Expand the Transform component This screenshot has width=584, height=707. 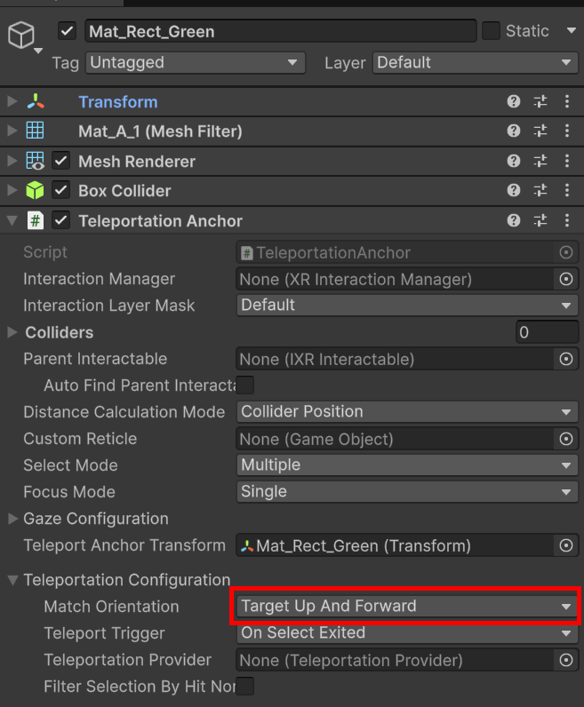click(x=12, y=102)
